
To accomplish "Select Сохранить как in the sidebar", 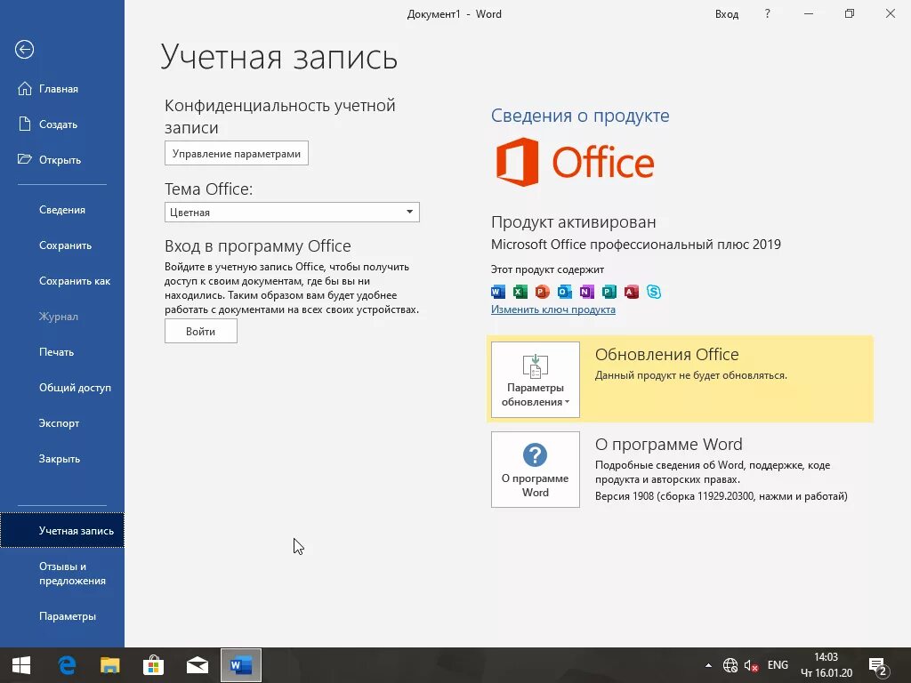I will 62,280.
